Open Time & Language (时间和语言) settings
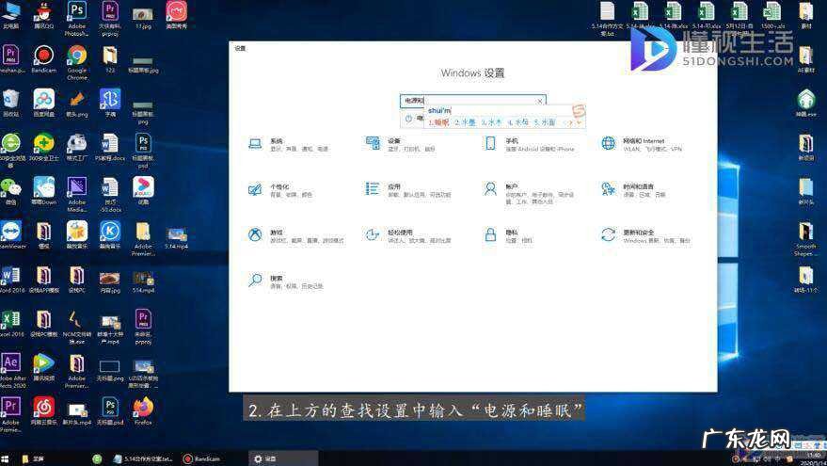This screenshot has height=466, width=827. (x=634, y=190)
